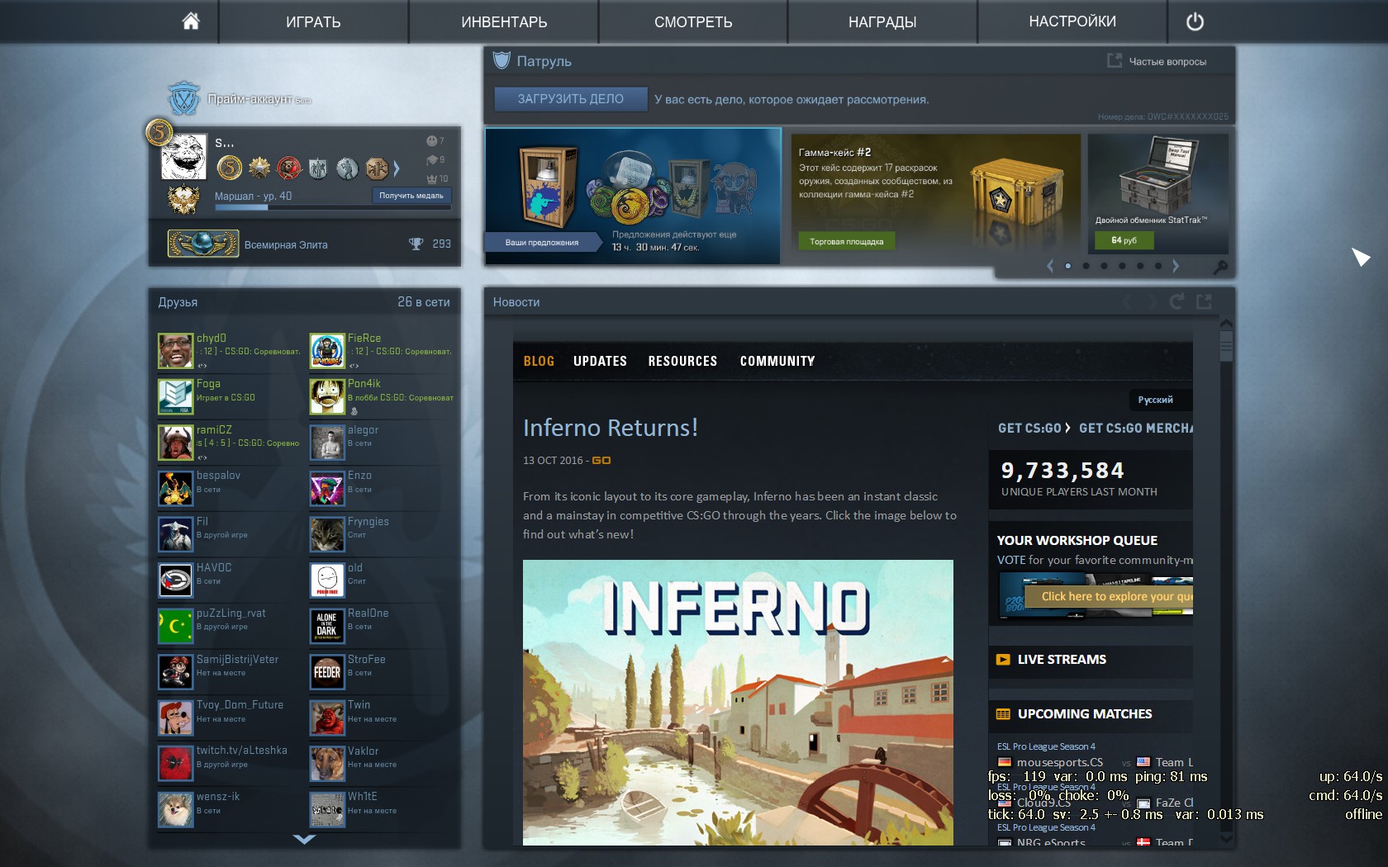Select the third store carousel page dot
1388x867 pixels.
point(1105,266)
